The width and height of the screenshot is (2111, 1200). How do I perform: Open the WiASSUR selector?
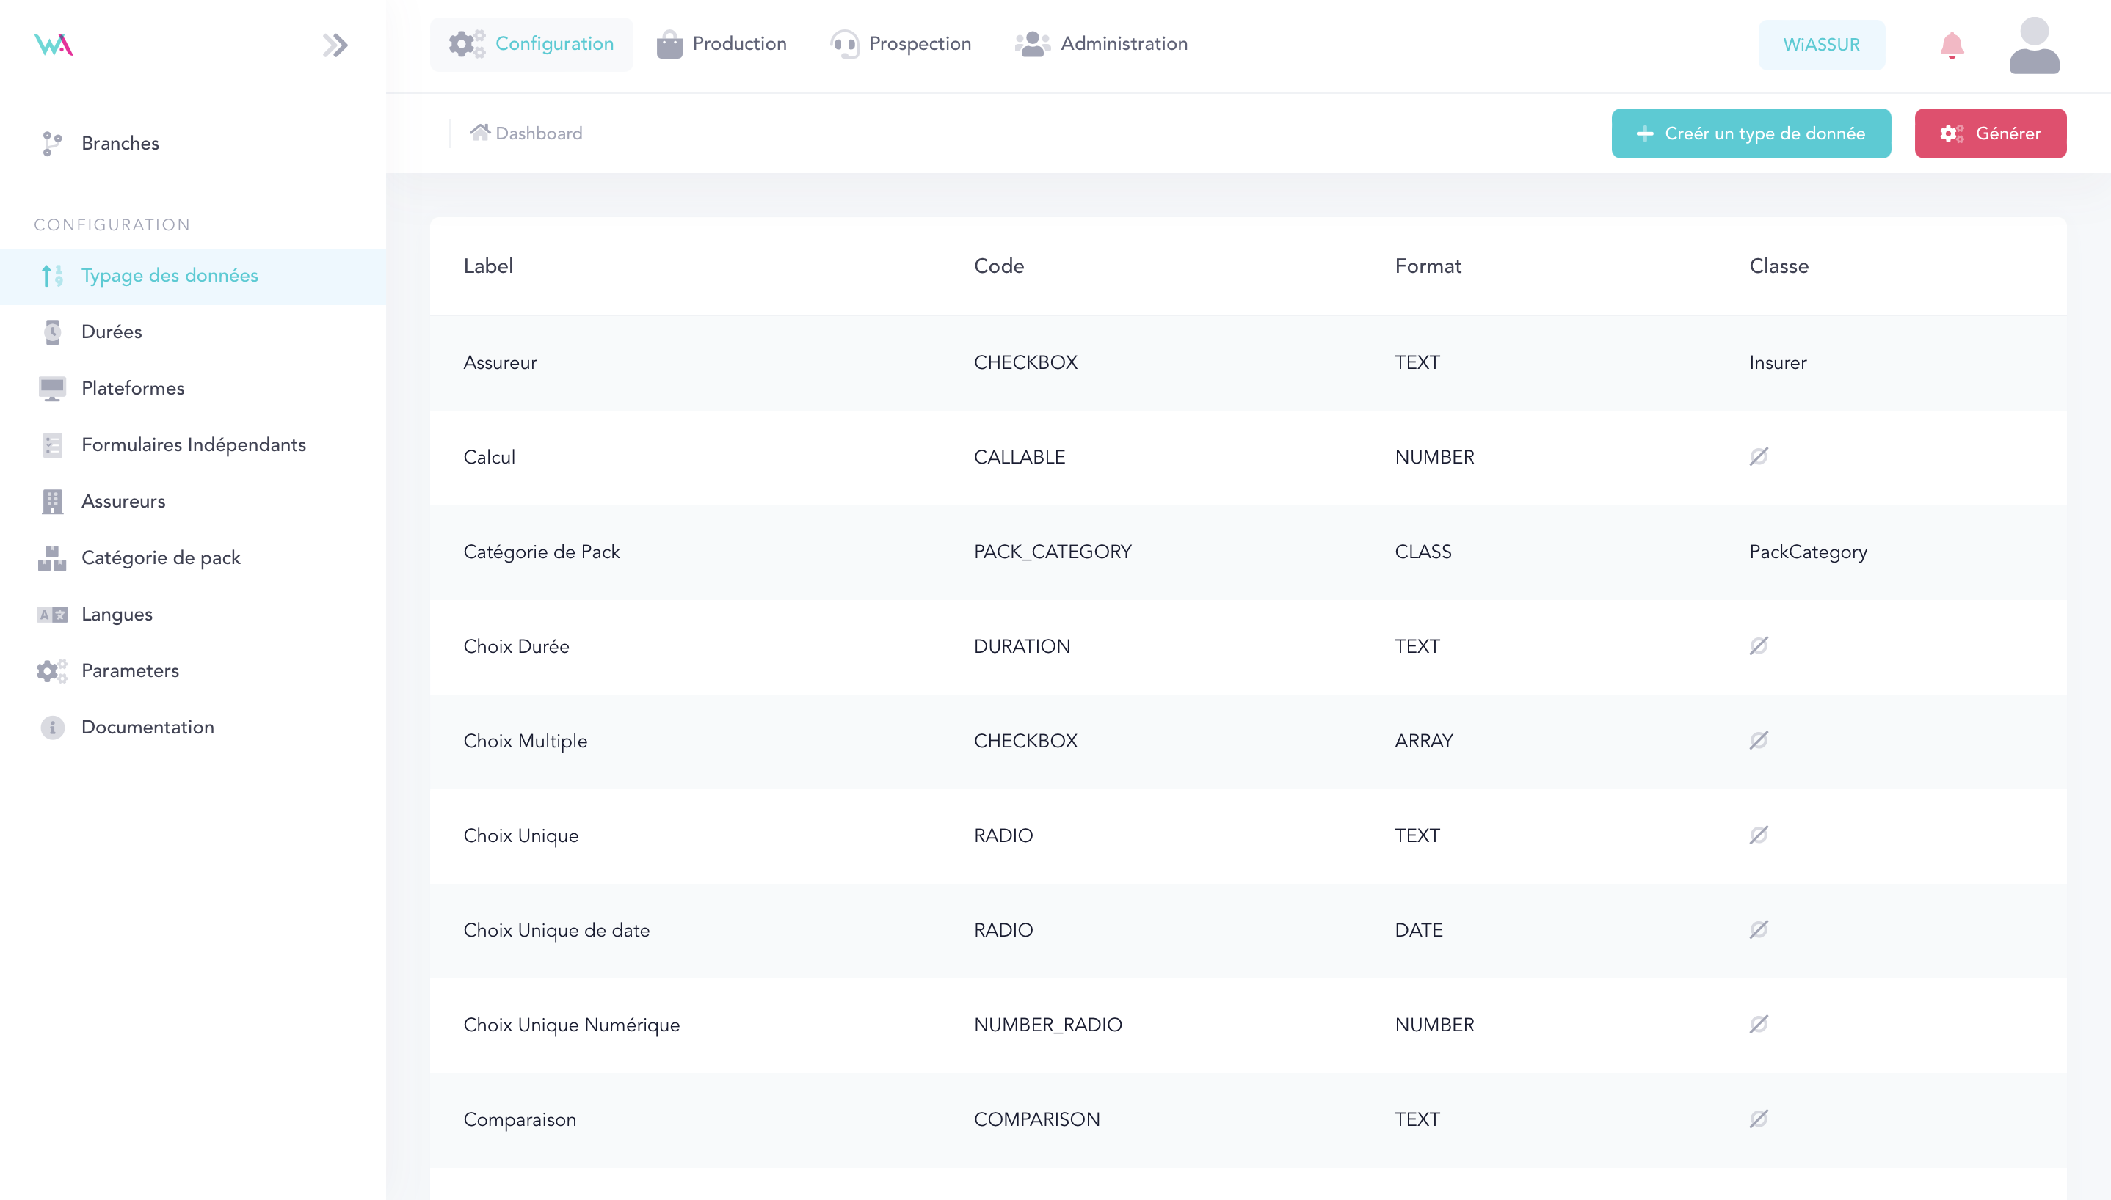tap(1821, 45)
